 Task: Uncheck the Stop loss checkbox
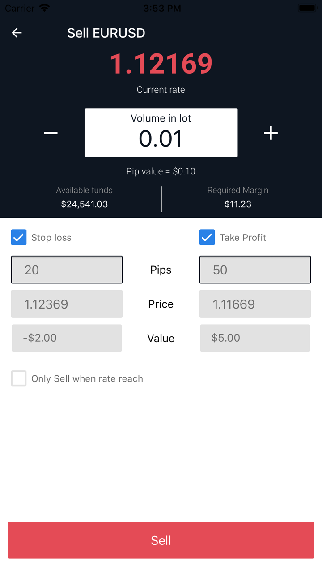[19, 237]
